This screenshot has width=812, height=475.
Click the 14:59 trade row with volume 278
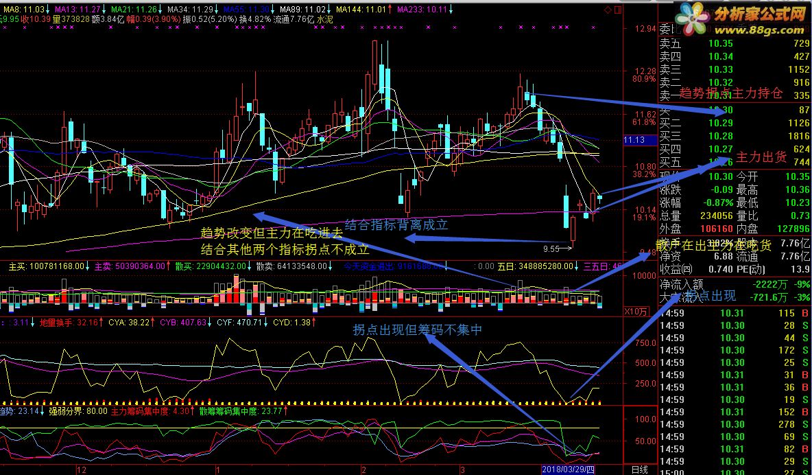click(735, 424)
